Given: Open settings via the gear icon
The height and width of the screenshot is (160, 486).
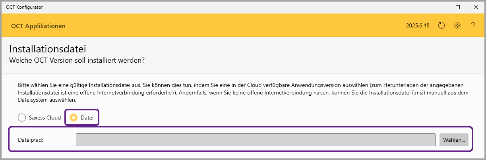Looking at the screenshot, I should pyautogui.click(x=457, y=26).
